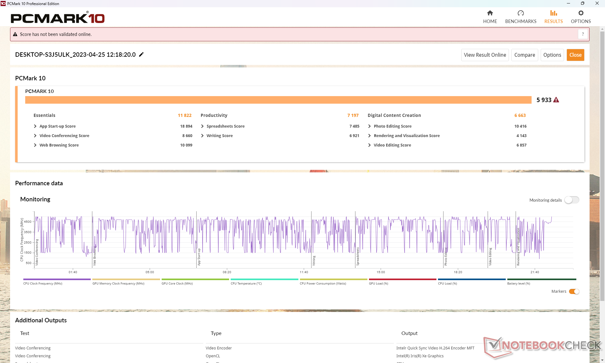Click the Home house icon
Screen dimensions: 605x363
tap(490, 13)
